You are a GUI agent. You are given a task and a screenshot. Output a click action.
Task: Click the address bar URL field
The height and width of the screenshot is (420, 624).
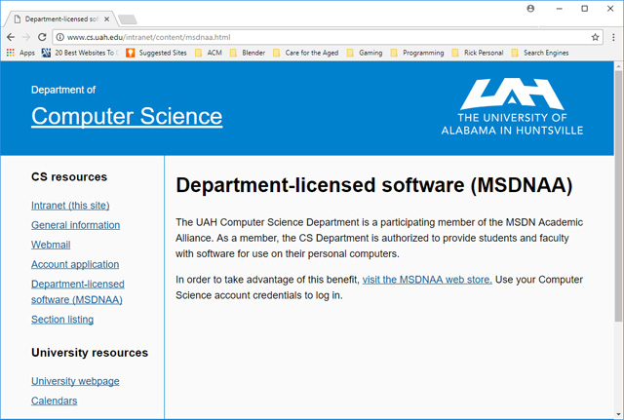click(x=292, y=36)
